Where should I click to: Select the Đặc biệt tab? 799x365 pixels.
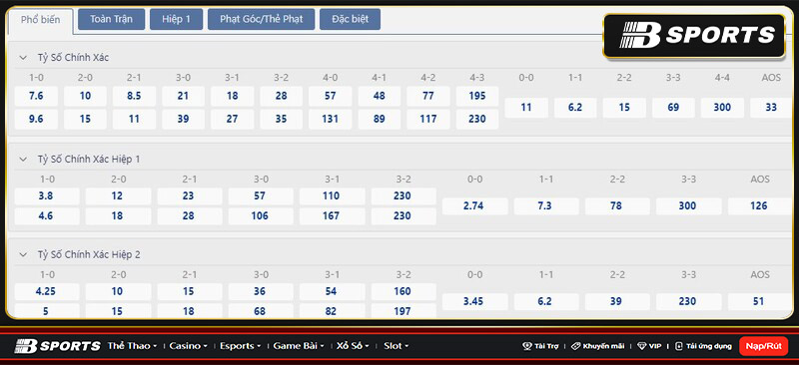tap(351, 19)
